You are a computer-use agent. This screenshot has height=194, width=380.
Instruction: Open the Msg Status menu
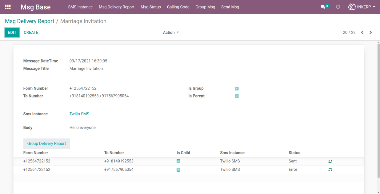pos(151,7)
